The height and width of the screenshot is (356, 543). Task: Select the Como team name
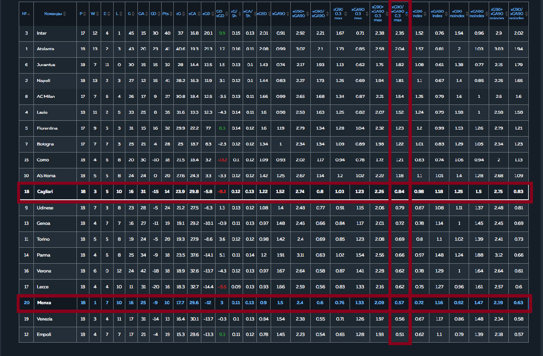[x=43, y=160]
